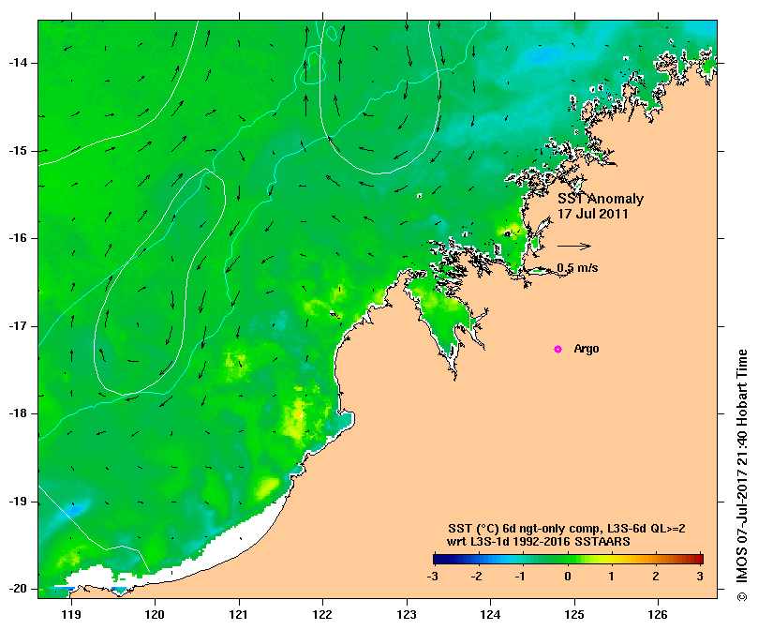Click latitude label -20
The width and height of the screenshot is (758, 630).
pyautogui.click(x=18, y=589)
